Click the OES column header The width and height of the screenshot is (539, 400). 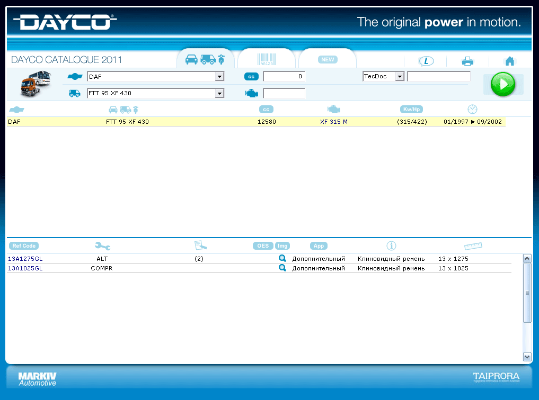coord(263,246)
